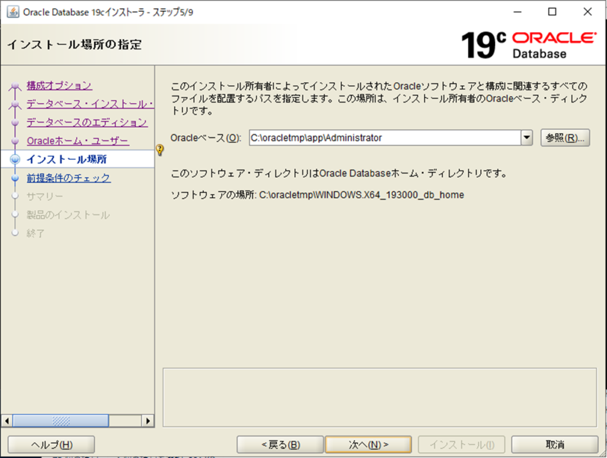The height and width of the screenshot is (458, 607).
Task: Click the sidebar horizontal scrollbar thumb
Action: pos(60,421)
